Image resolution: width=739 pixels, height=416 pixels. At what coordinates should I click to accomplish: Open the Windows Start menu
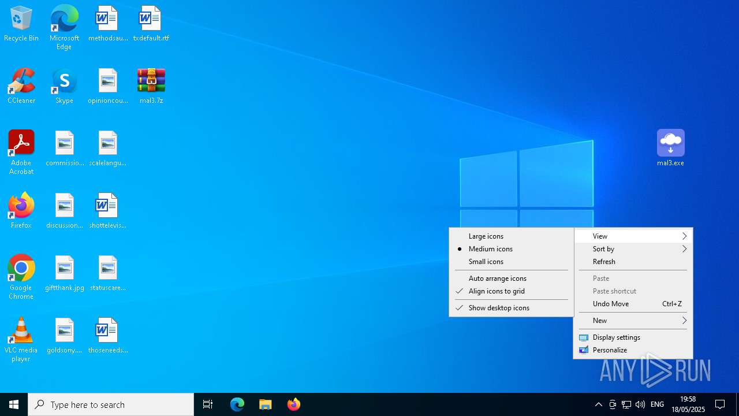[14, 404]
